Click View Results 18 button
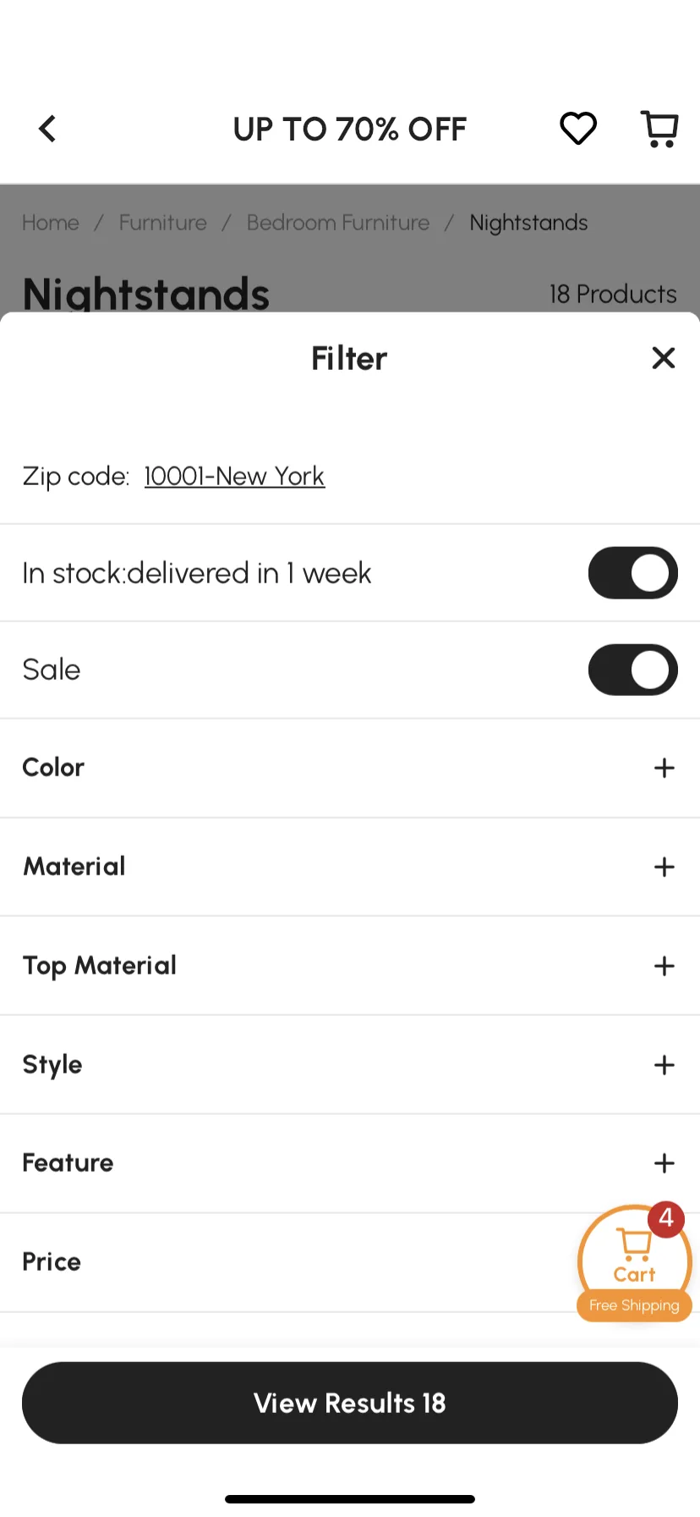This screenshot has width=700, height=1517. (350, 1403)
